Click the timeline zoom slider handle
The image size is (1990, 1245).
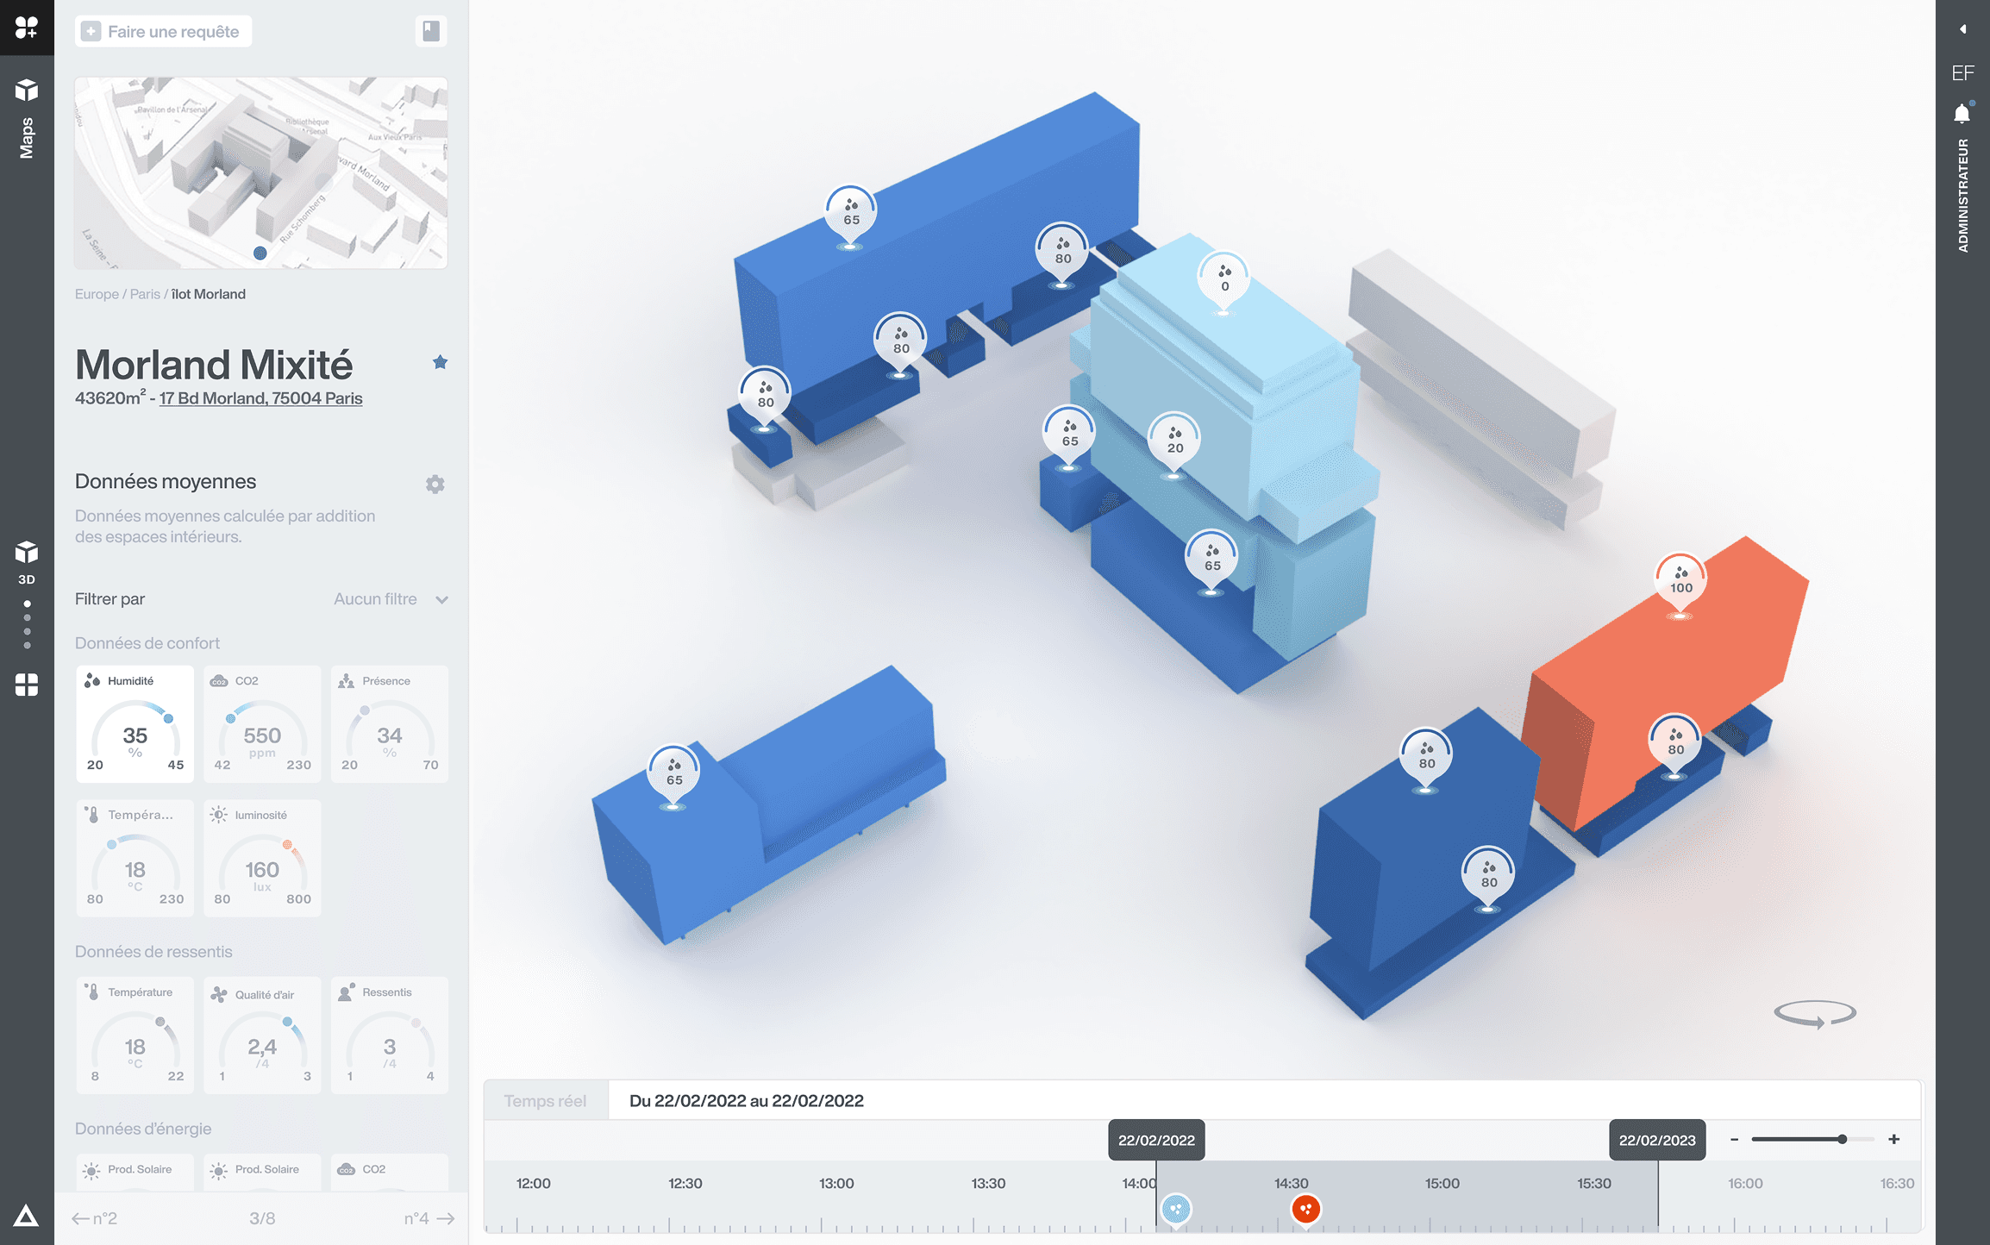[1842, 1139]
